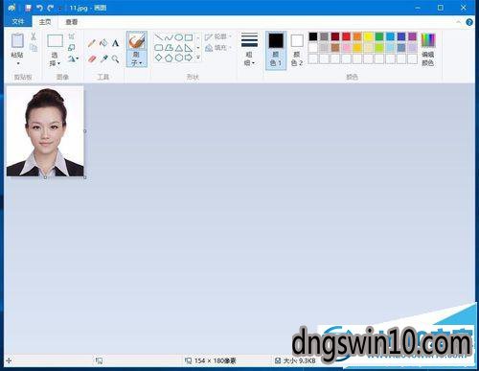The image size is (479, 371).
Task: Open Edit colors (编辑颜色) dialog
Action: pyautogui.click(x=427, y=50)
